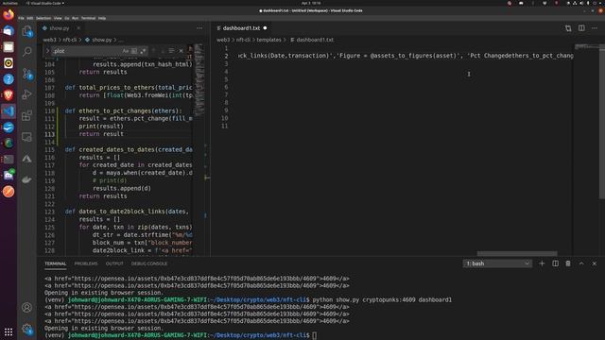Switch to the PROBLEMS panel tab
Screen dimensions: 605x340
[x=86, y=263]
